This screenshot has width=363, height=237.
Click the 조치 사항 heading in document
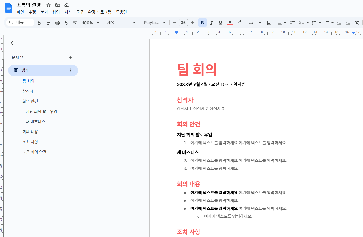point(188,232)
